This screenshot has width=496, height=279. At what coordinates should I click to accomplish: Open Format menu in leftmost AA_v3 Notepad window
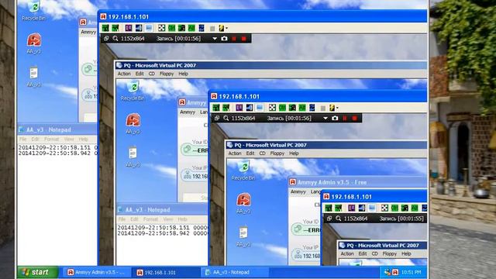pos(51,139)
